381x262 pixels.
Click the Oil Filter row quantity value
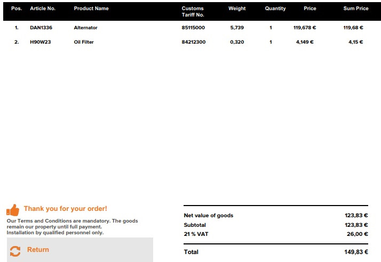pos(271,42)
